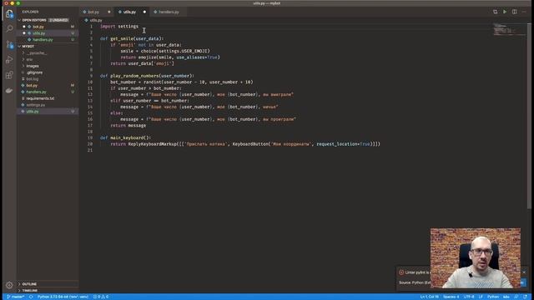Image resolution: width=534 pixels, height=300 pixels.
Task: Change the Spaces: 4 indentation setting
Action: tap(451, 297)
